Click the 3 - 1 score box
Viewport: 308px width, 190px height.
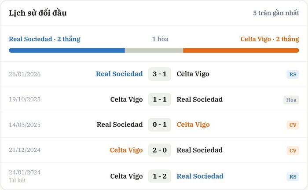[x=160, y=74]
